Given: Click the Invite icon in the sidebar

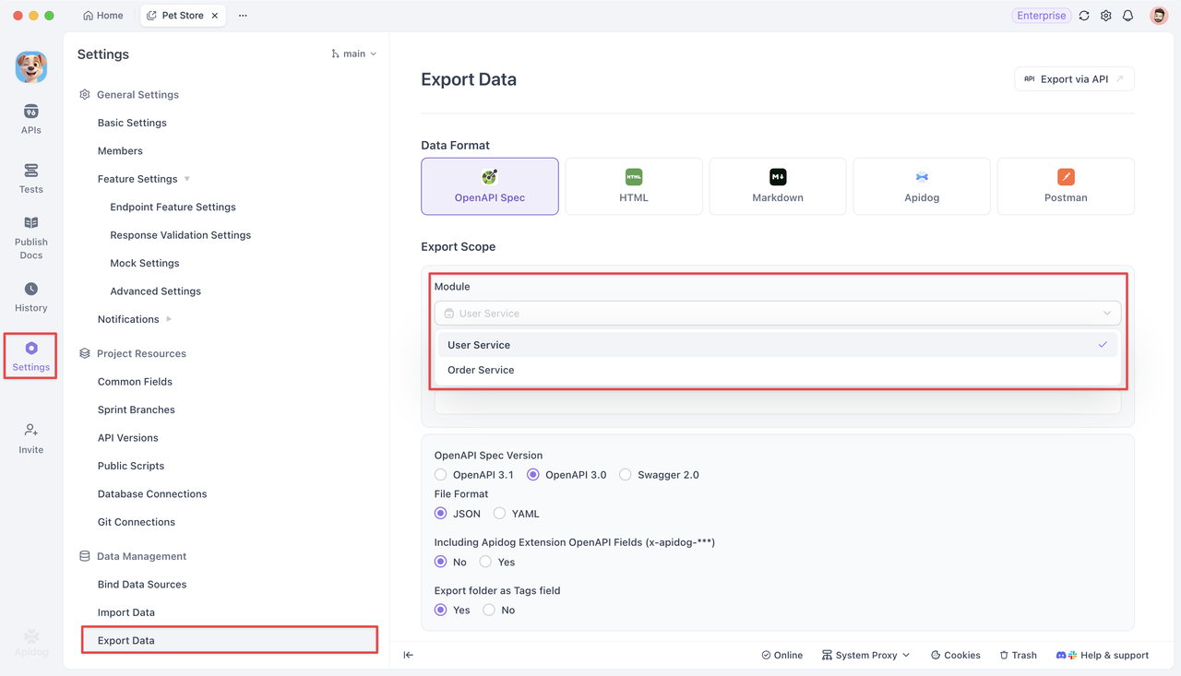Looking at the screenshot, I should (x=30, y=433).
